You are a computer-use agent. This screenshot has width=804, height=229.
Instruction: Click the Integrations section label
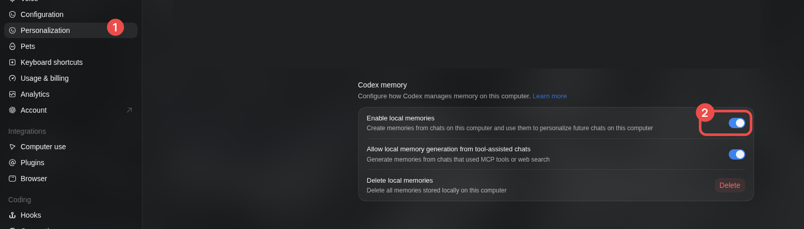point(27,131)
